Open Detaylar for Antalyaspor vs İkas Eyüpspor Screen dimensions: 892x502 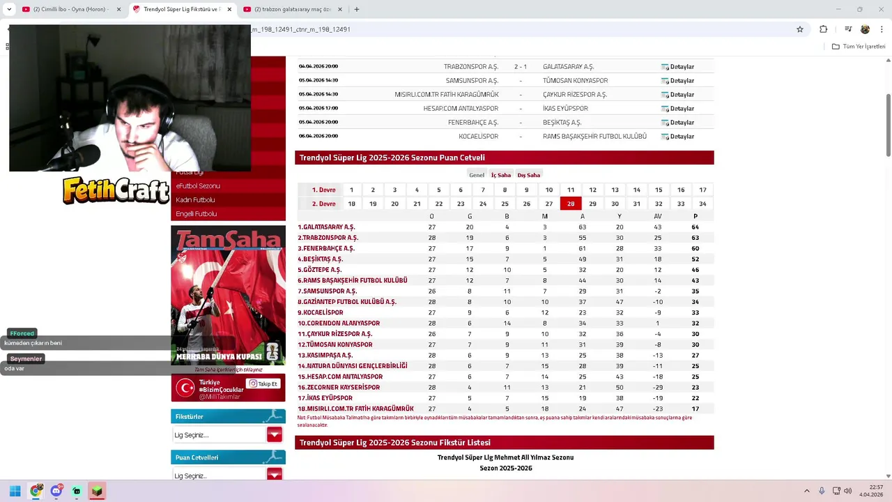678,109
